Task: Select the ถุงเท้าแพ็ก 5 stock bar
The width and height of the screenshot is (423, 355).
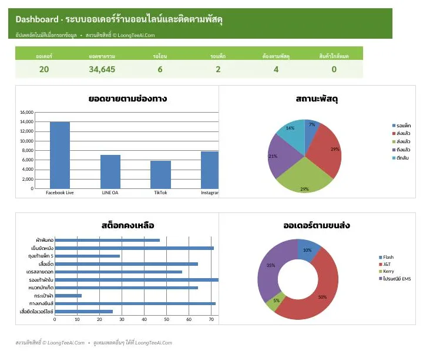Action: 88,256
